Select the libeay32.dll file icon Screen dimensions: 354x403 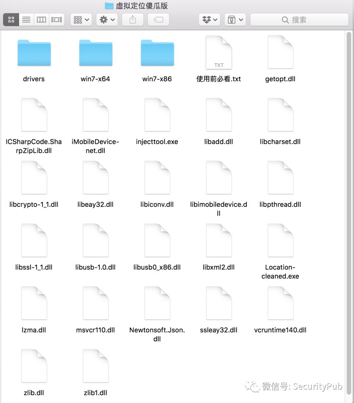coord(96,178)
